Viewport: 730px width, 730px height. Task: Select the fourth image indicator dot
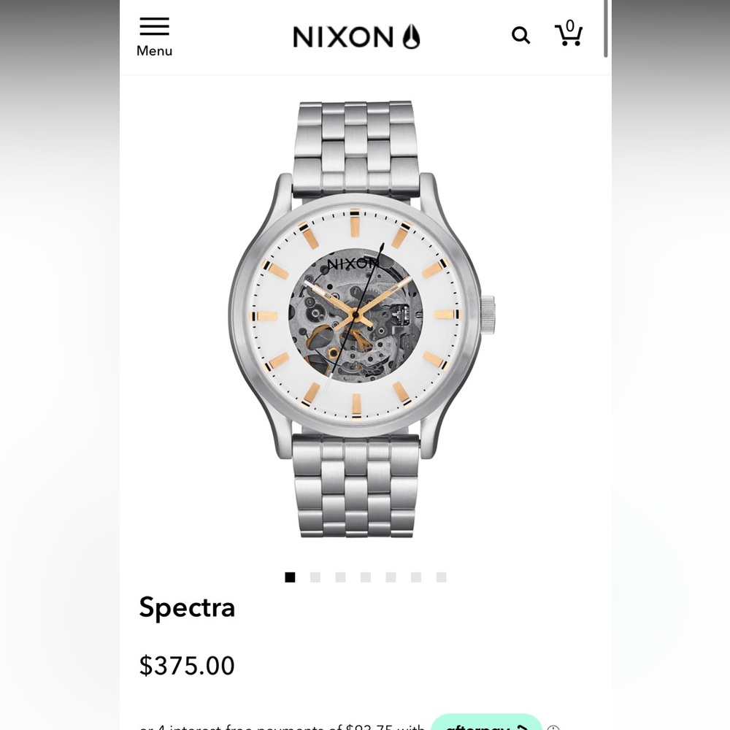(366, 577)
